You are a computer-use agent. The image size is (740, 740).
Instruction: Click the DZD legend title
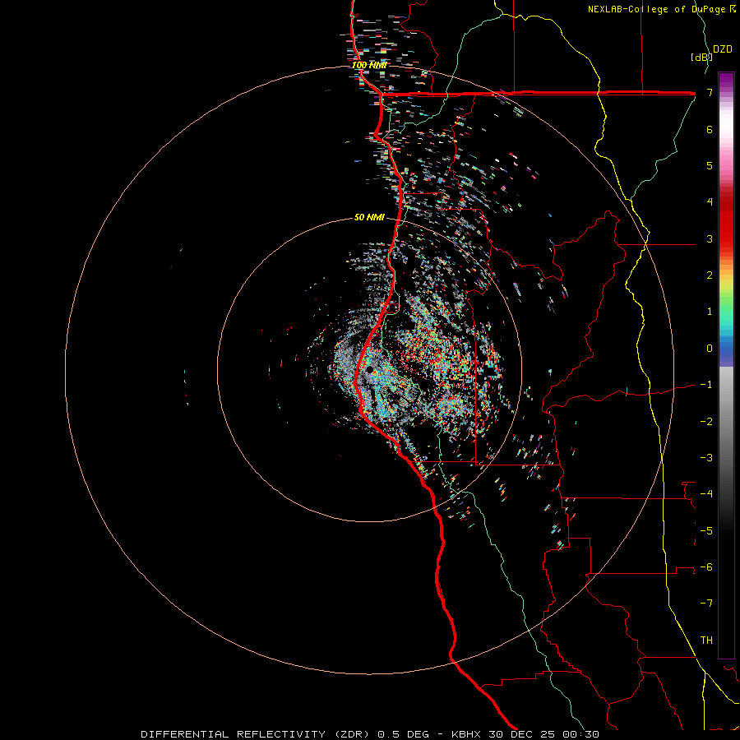pyautogui.click(x=723, y=49)
